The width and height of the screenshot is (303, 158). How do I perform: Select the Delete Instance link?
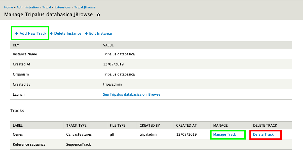click(68, 34)
